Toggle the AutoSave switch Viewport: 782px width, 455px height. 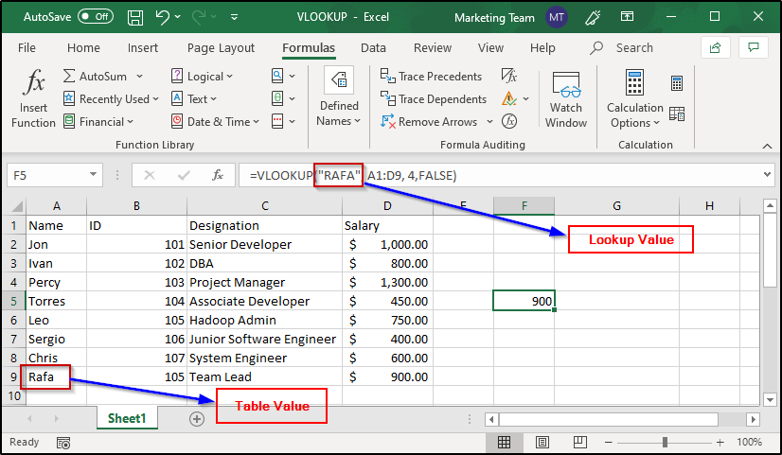[96, 17]
